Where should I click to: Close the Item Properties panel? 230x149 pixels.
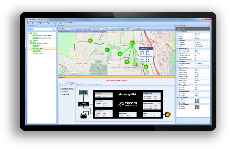pyautogui.click(x=209, y=26)
